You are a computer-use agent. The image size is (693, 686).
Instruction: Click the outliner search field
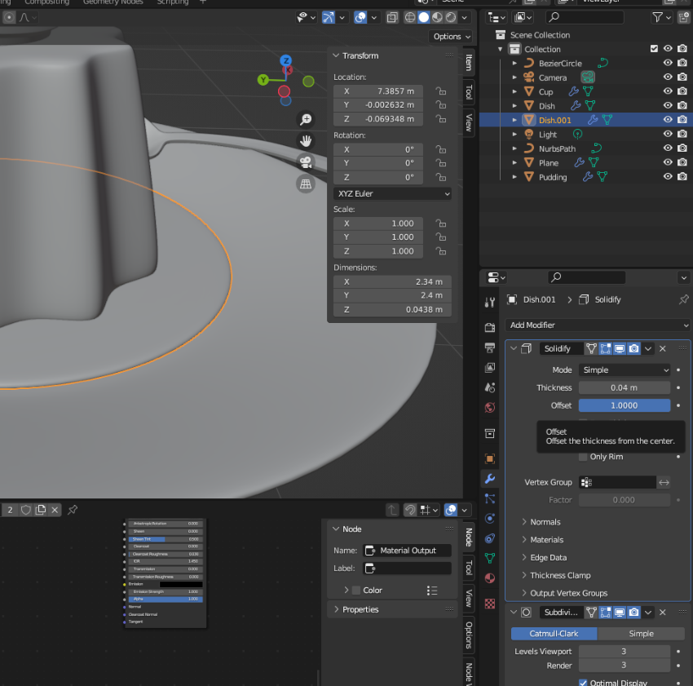tap(585, 17)
